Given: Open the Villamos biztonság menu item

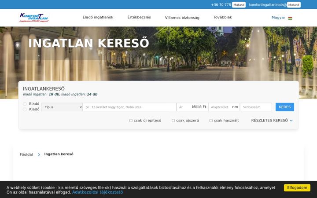Looking at the screenshot, I should coord(182,18).
